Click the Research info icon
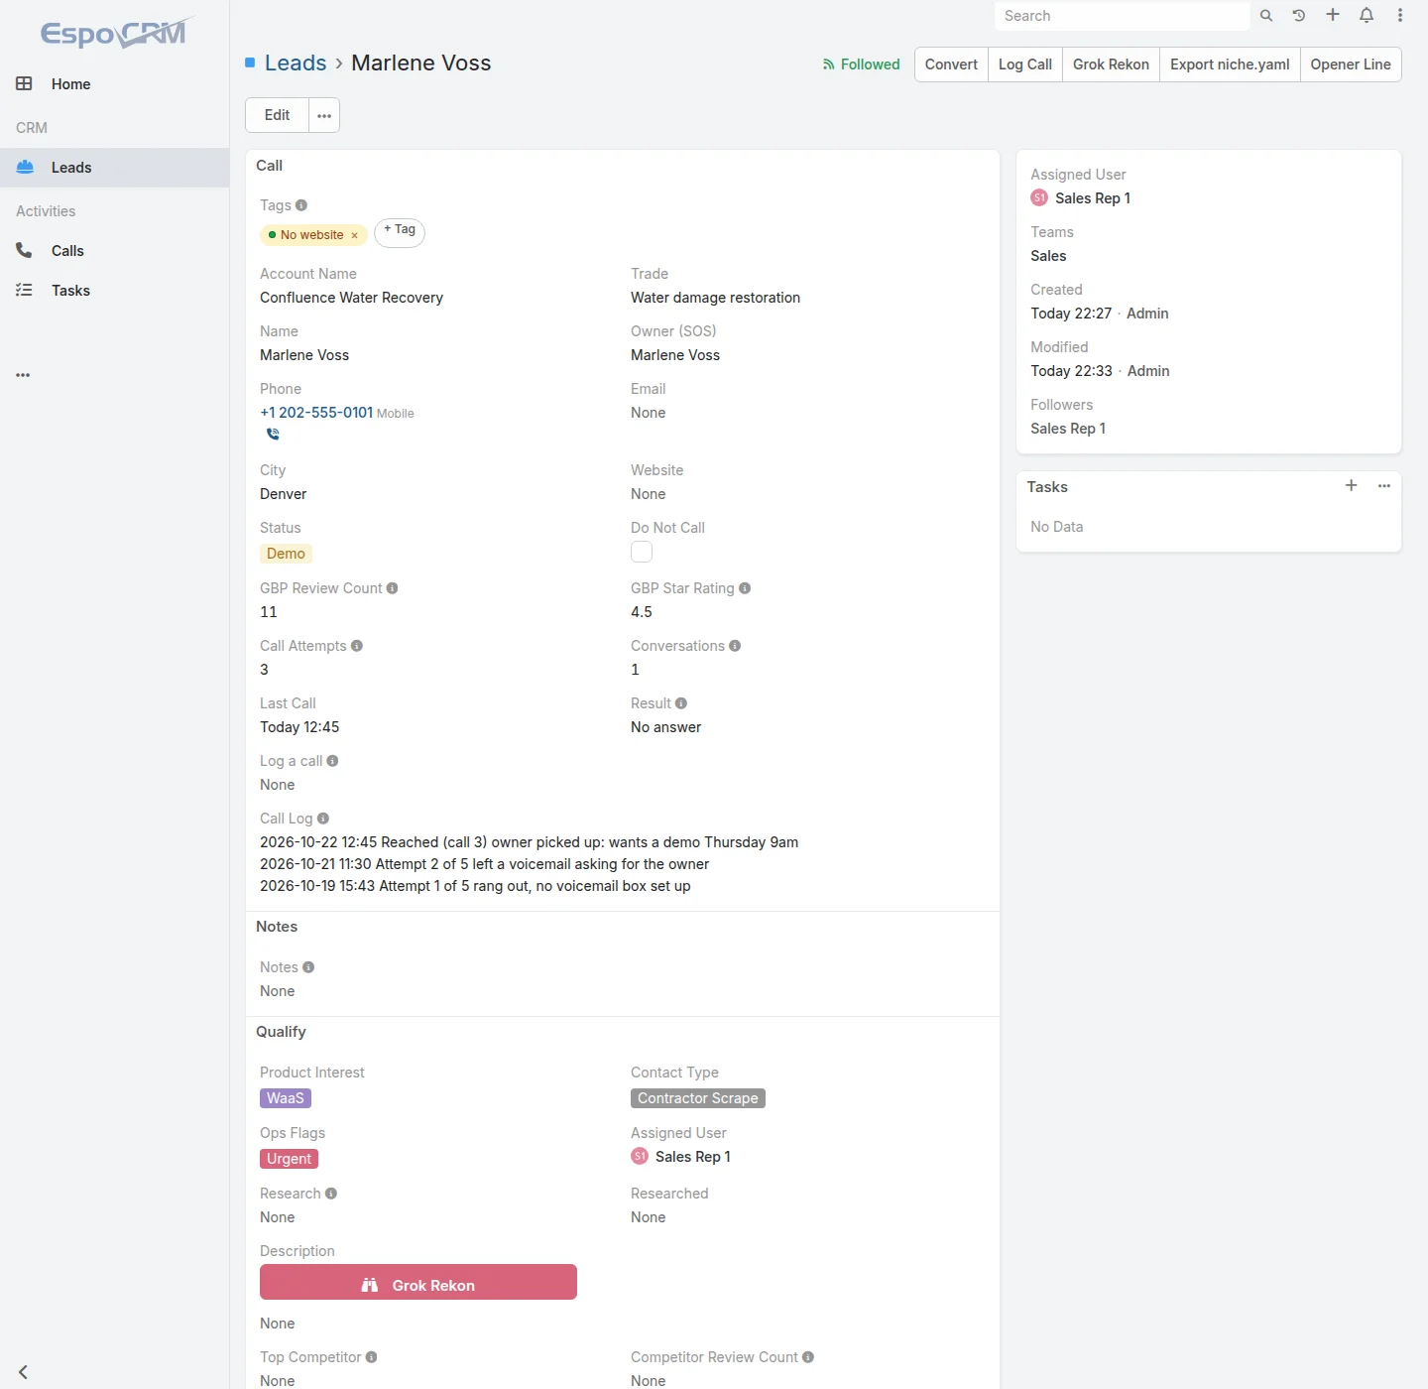1428x1389 pixels. (331, 1194)
